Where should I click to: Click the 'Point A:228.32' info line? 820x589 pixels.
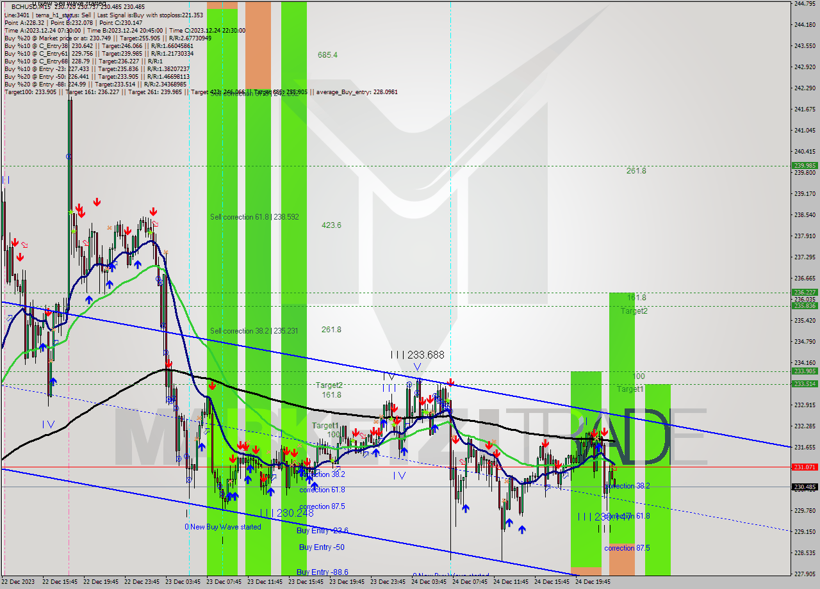pos(74,22)
